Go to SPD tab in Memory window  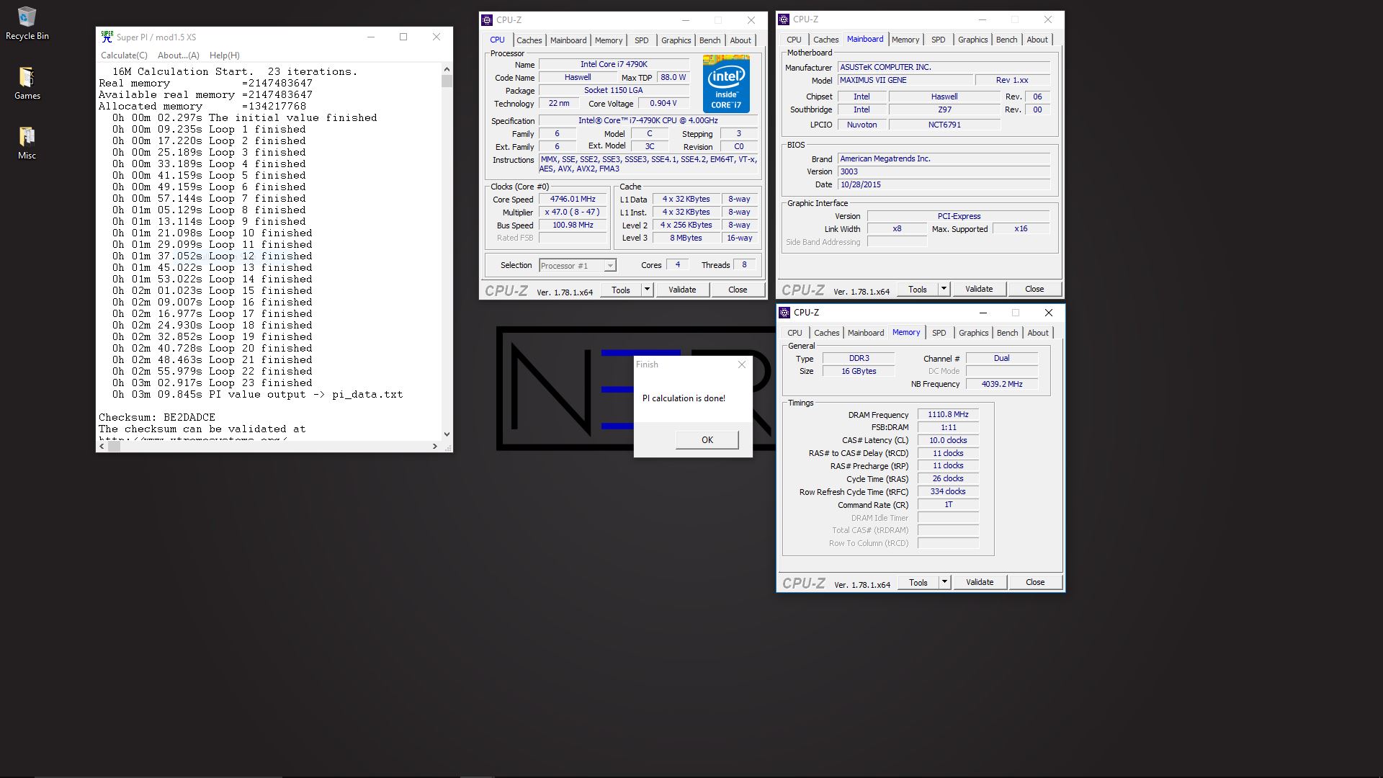click(x=939, y=333)
